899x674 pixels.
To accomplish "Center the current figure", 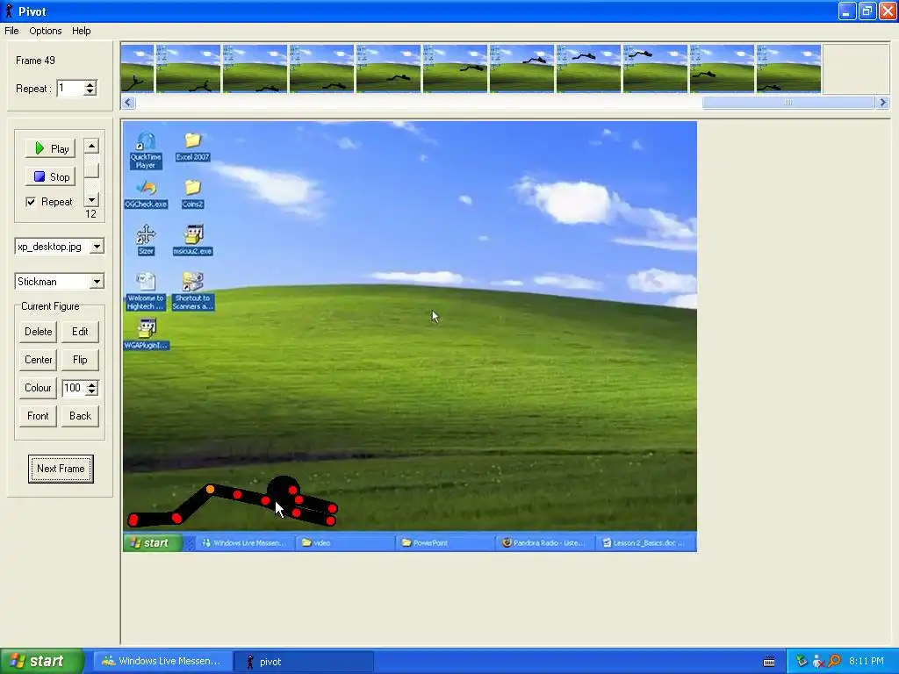I will point(38,359).
